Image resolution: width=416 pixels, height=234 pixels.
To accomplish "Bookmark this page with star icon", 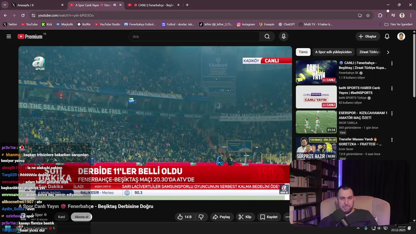I will 368,15.
